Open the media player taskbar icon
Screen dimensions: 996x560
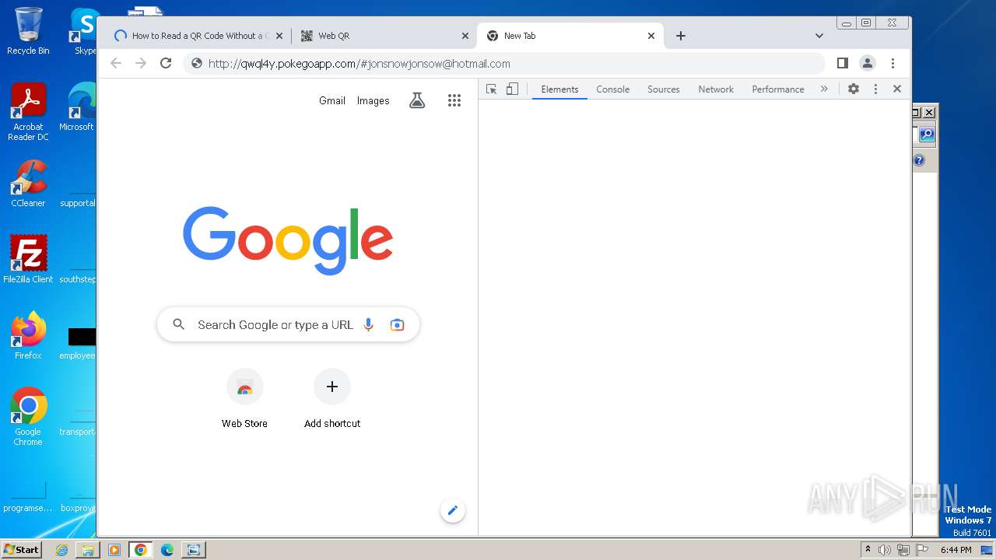(x=114, y=550)
